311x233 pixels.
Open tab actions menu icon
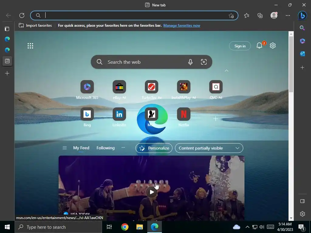point(7,29)
